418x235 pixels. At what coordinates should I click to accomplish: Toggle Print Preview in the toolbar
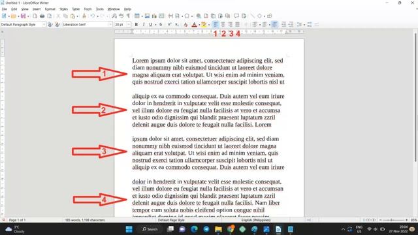50,16
